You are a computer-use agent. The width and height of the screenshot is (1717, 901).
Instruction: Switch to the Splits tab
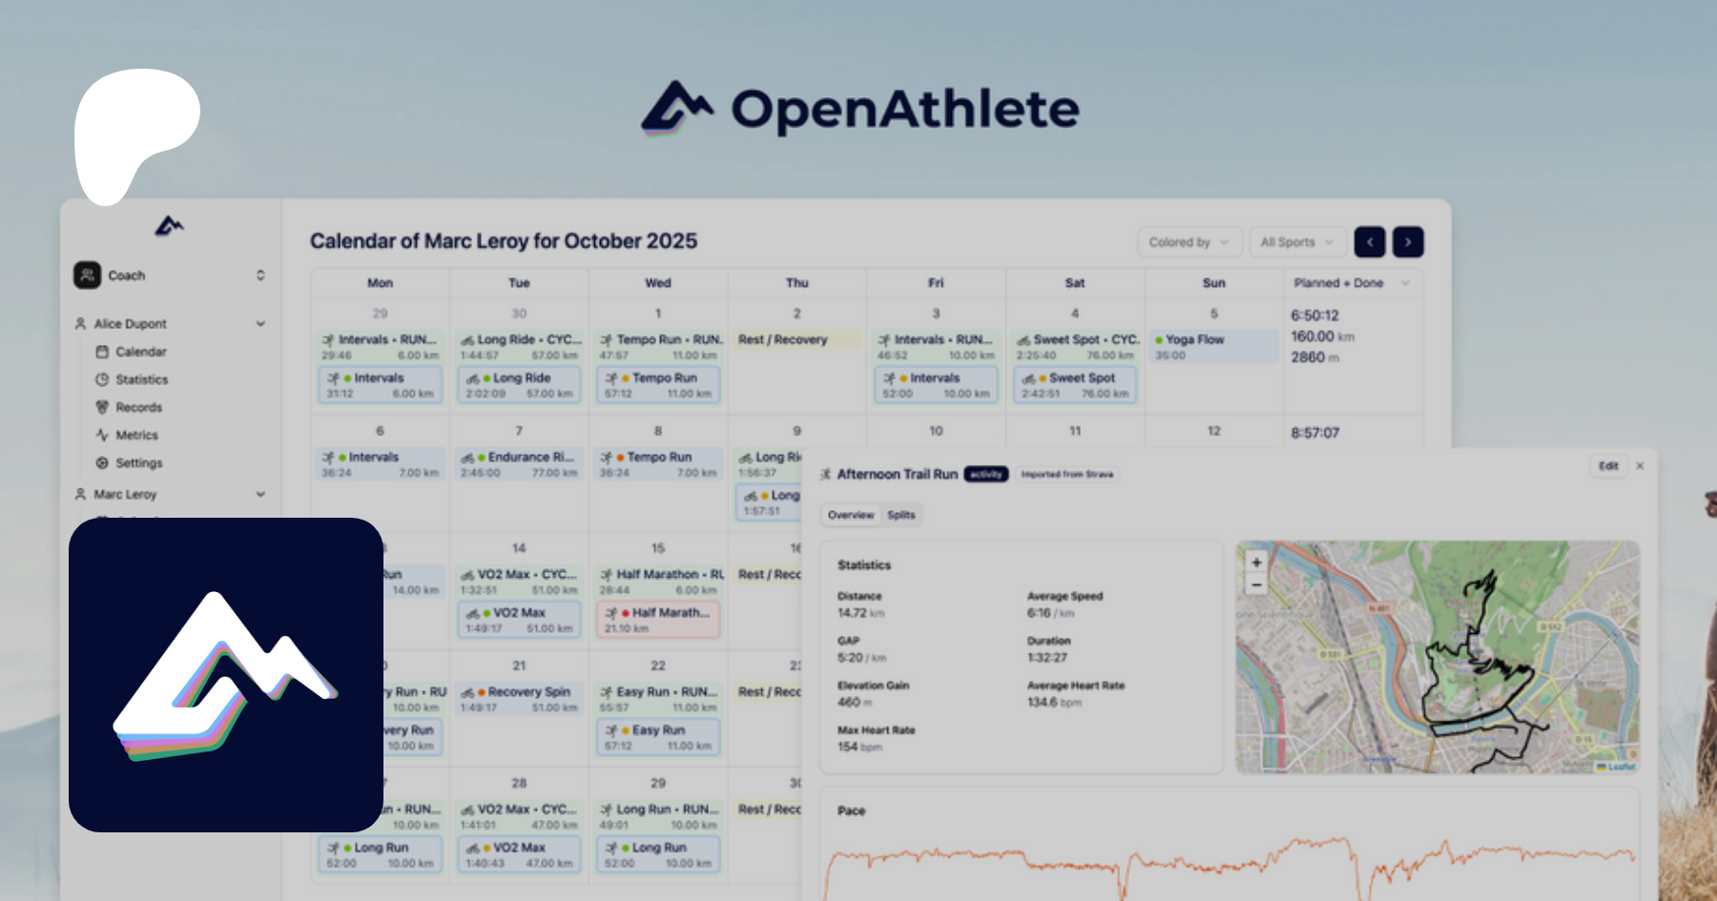(900, 515)
